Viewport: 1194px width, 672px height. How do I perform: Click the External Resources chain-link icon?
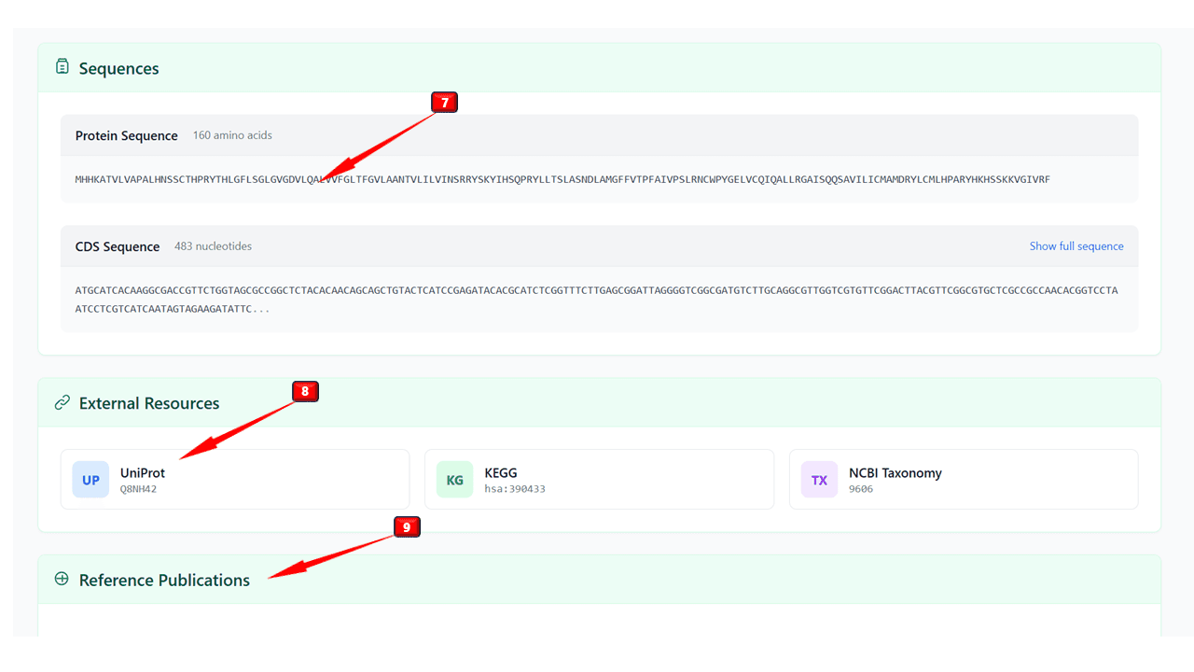tap(62, 402)
